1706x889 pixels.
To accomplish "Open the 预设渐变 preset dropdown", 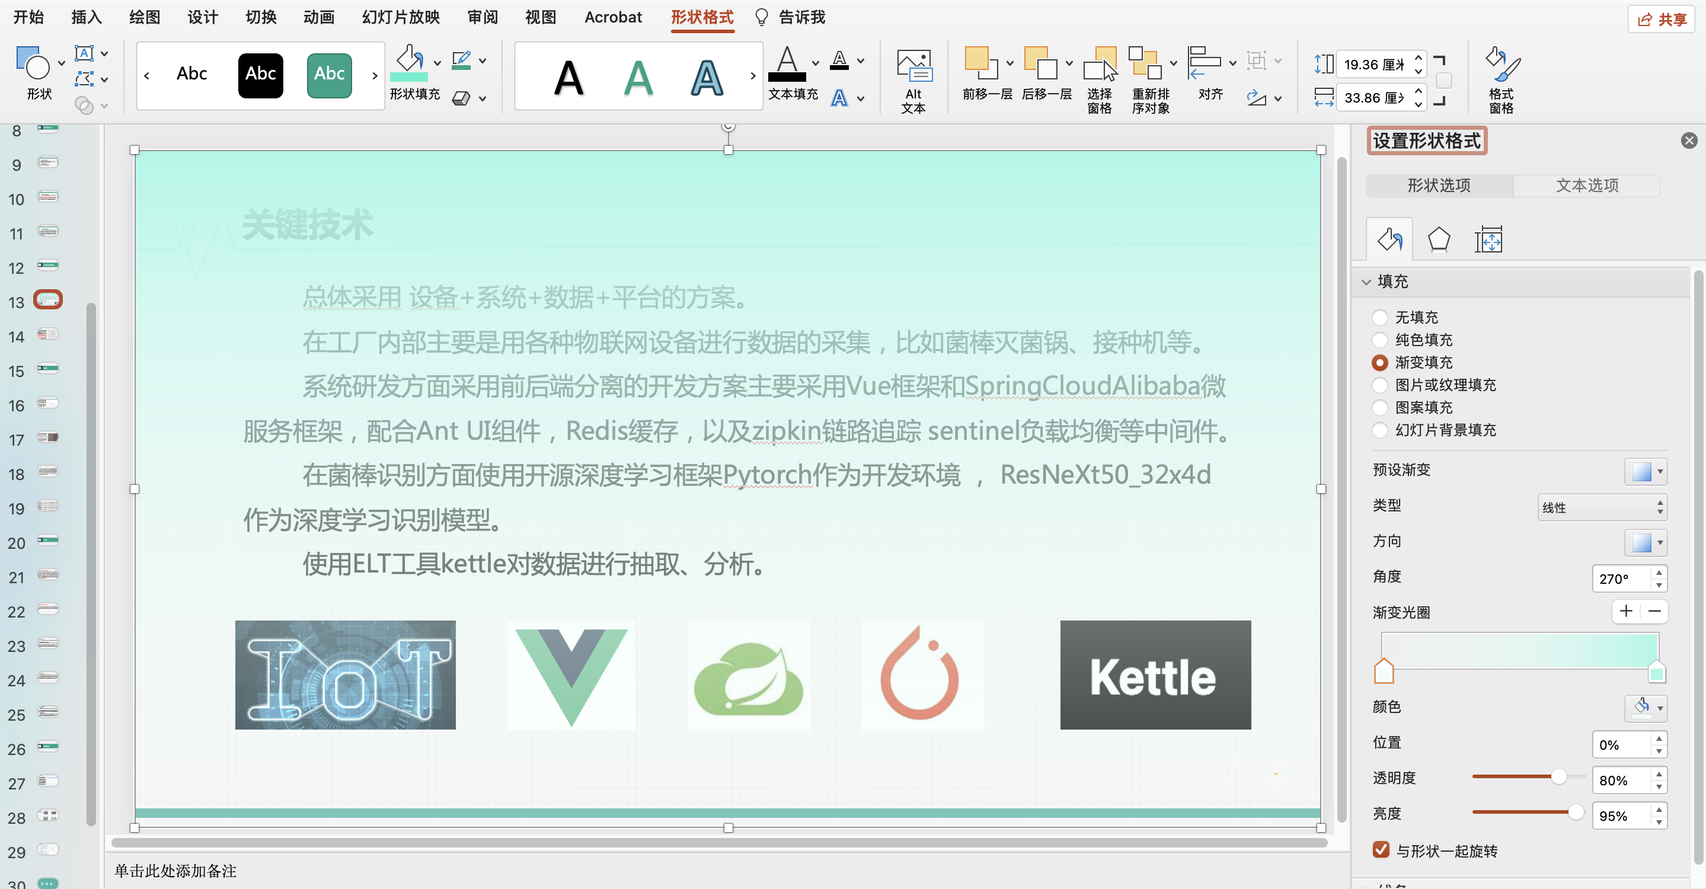I will click(1646, 471).
